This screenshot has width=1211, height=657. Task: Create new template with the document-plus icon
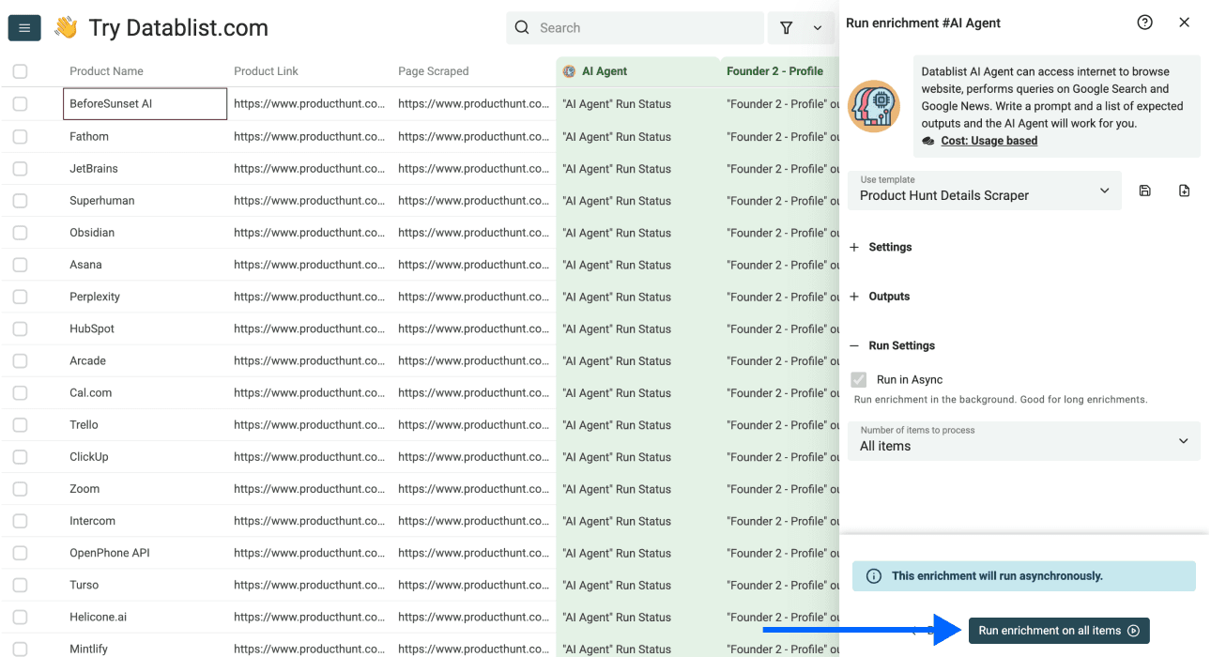[1184, 190]
